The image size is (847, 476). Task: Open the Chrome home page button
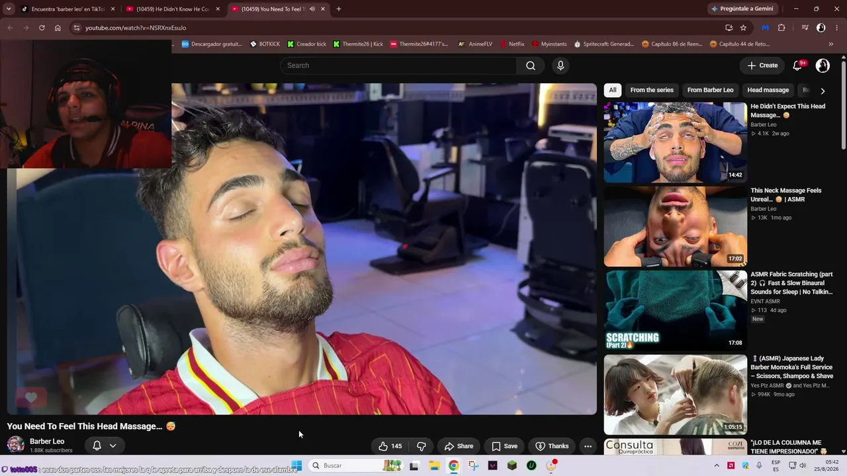[x=58, y=28]
